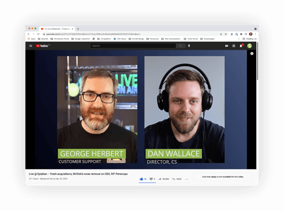284x211 pixels.
Task: Click the YouTube search magnifier button
Action: [181, 46]
